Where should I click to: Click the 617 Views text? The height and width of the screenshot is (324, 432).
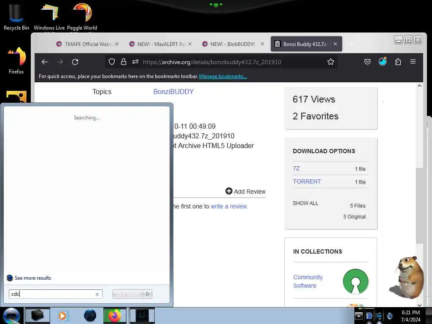[314, 99]
